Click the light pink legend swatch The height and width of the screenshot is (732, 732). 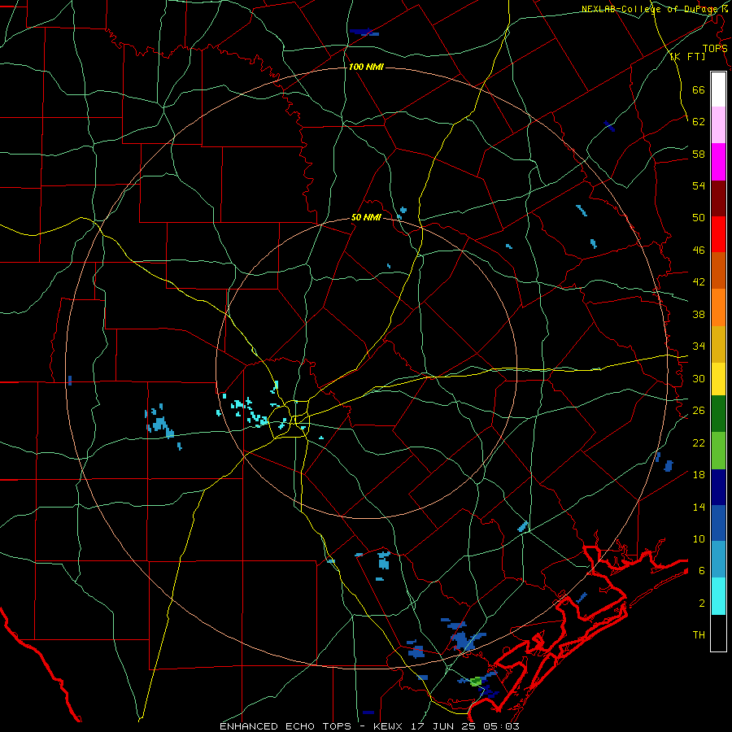tap(718, 124)
